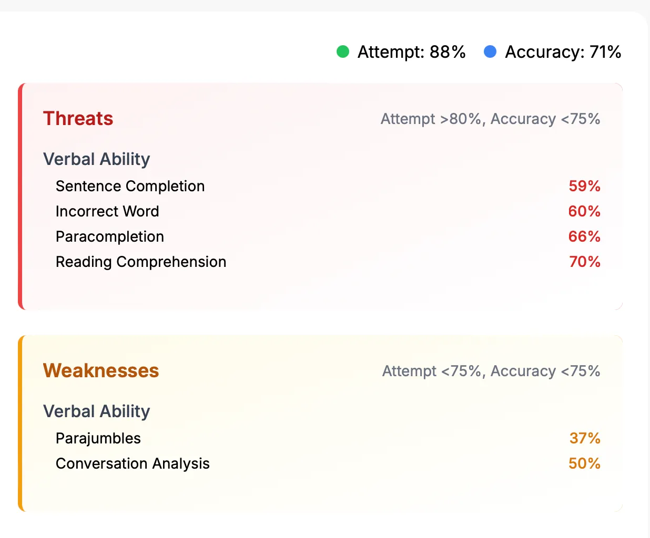650x538 pixels.
Task: Click Verbal Ability under Threats
Action: (x=97, y=159)
